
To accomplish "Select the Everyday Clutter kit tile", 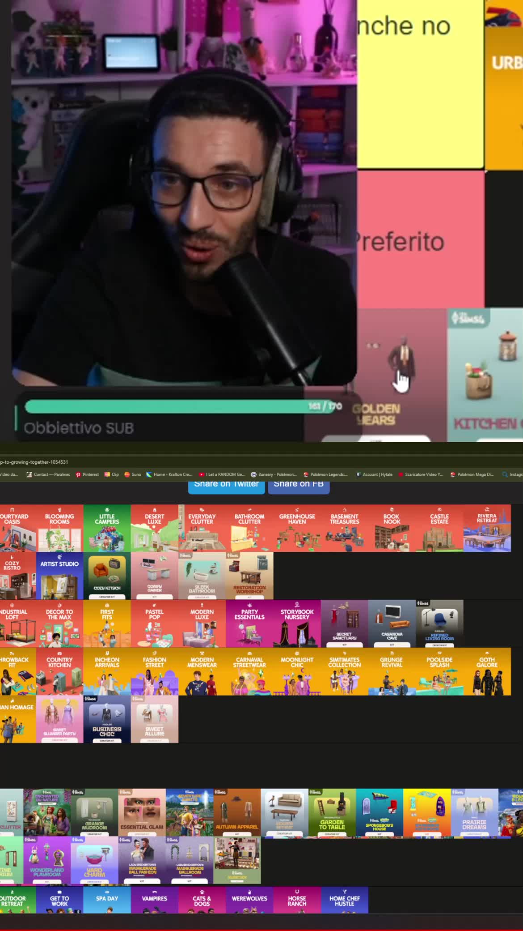I will [x=202, y=528].
